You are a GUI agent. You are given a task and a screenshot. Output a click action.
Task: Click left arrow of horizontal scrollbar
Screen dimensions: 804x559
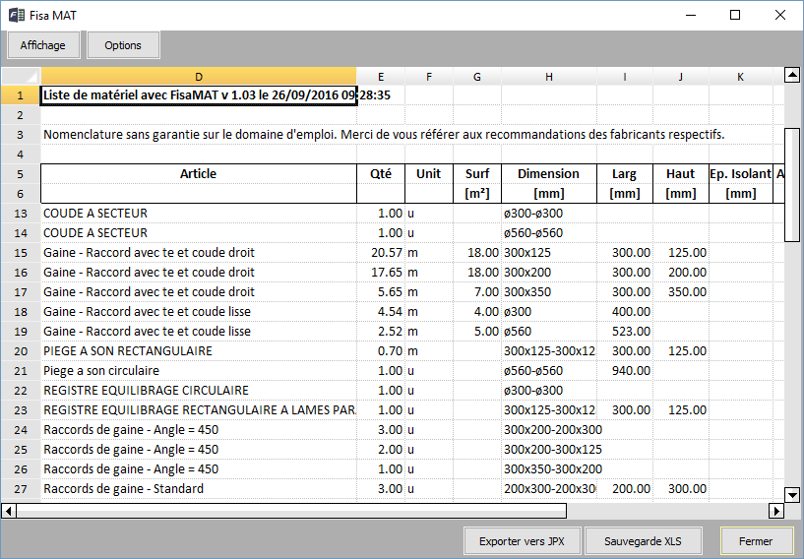9,511
